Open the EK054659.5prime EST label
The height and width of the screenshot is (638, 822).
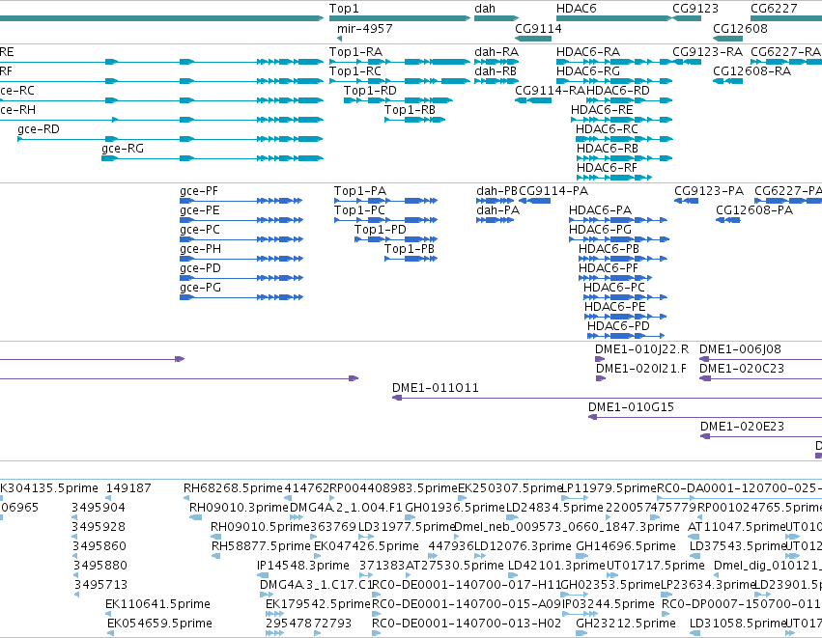160,624
